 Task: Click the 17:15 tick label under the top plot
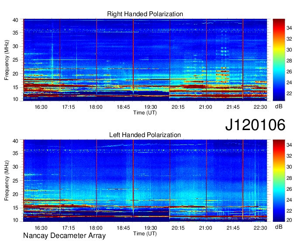tap(69, 107)
